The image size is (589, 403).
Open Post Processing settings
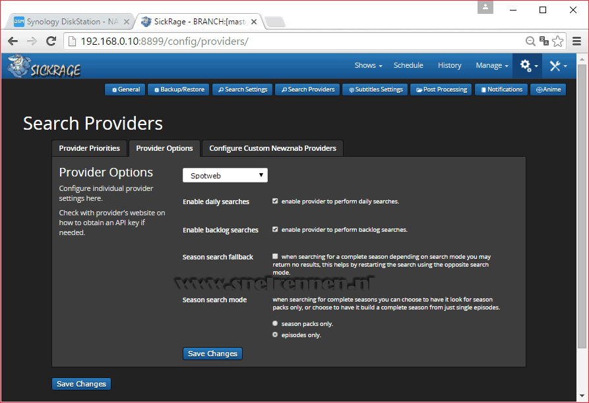(x=441, y=90)
